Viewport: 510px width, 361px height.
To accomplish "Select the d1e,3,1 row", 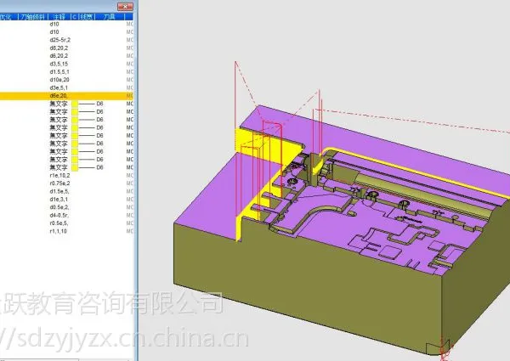I will [x=66, y=199].
